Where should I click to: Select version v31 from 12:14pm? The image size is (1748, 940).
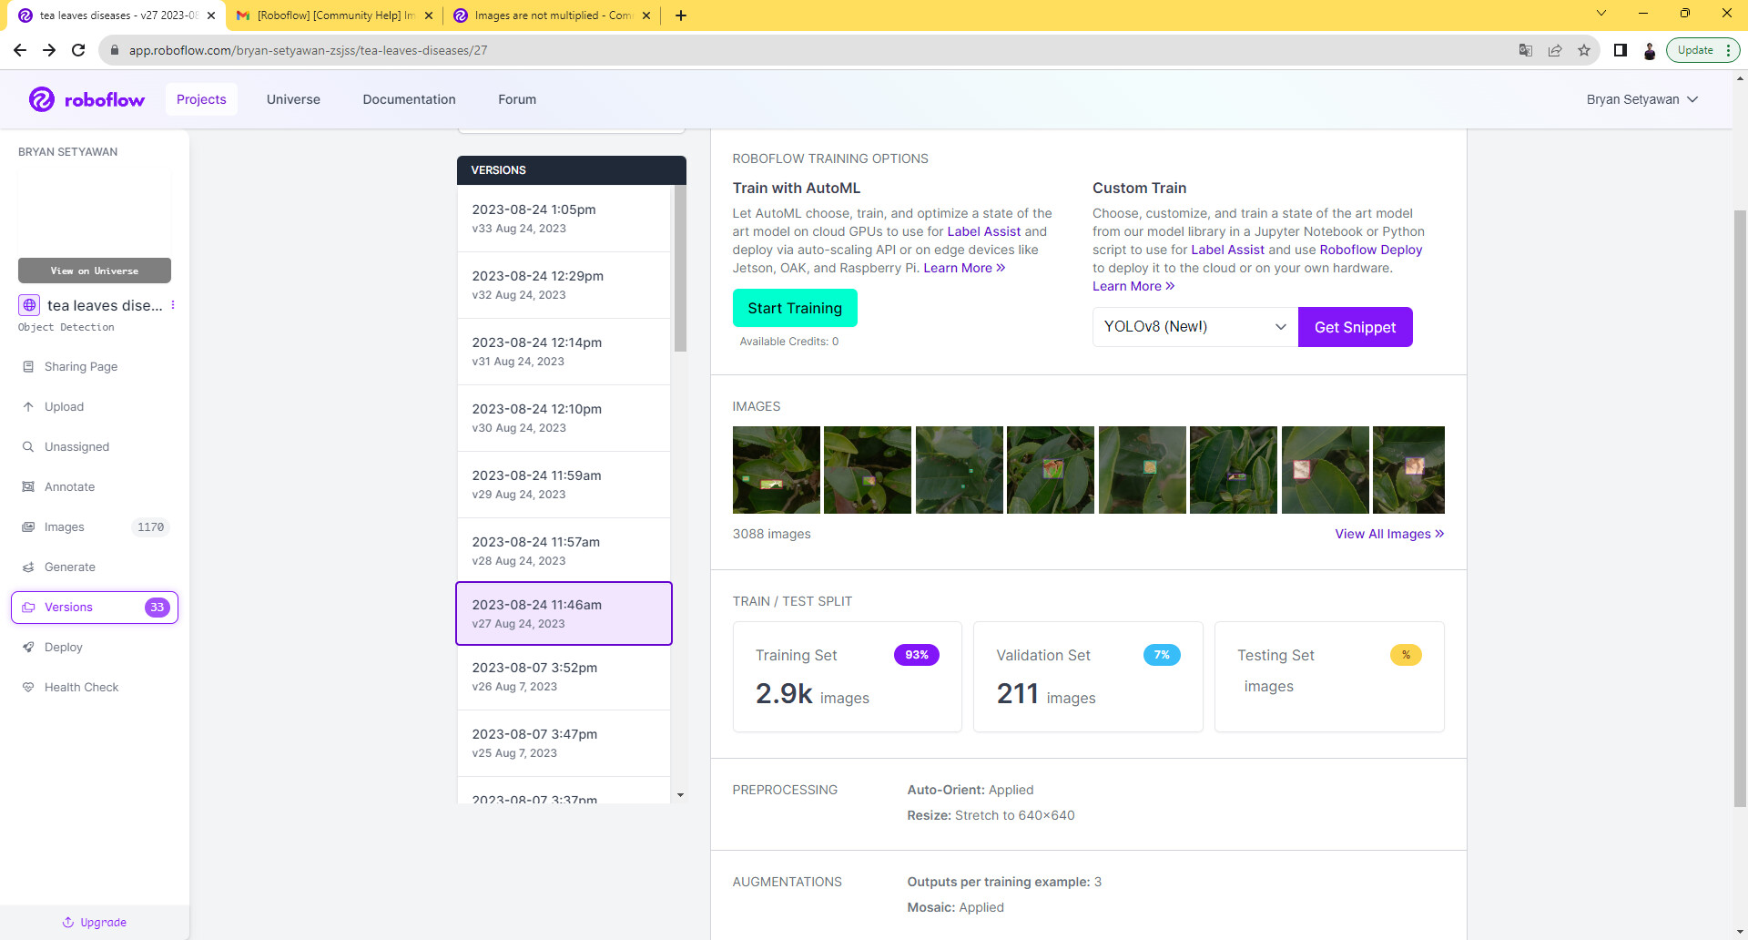click(564, 352)
